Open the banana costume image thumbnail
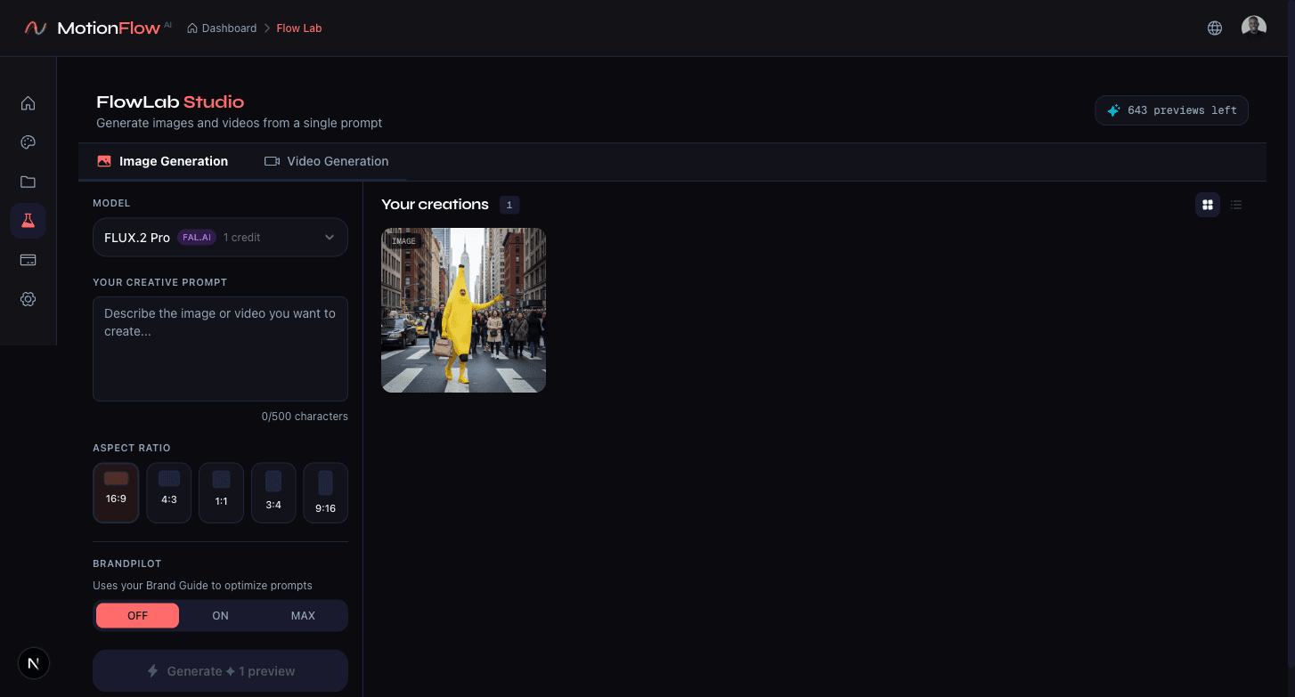The height and width of the screenshot is (697, 1295). (463, 310)
